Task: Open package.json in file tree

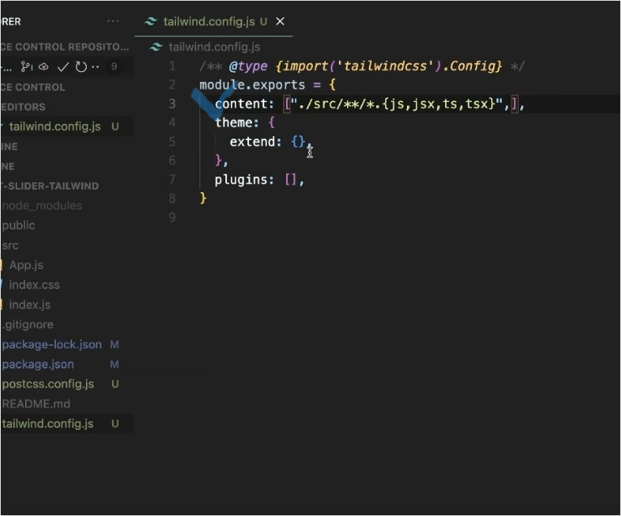Action: point(38,365)
